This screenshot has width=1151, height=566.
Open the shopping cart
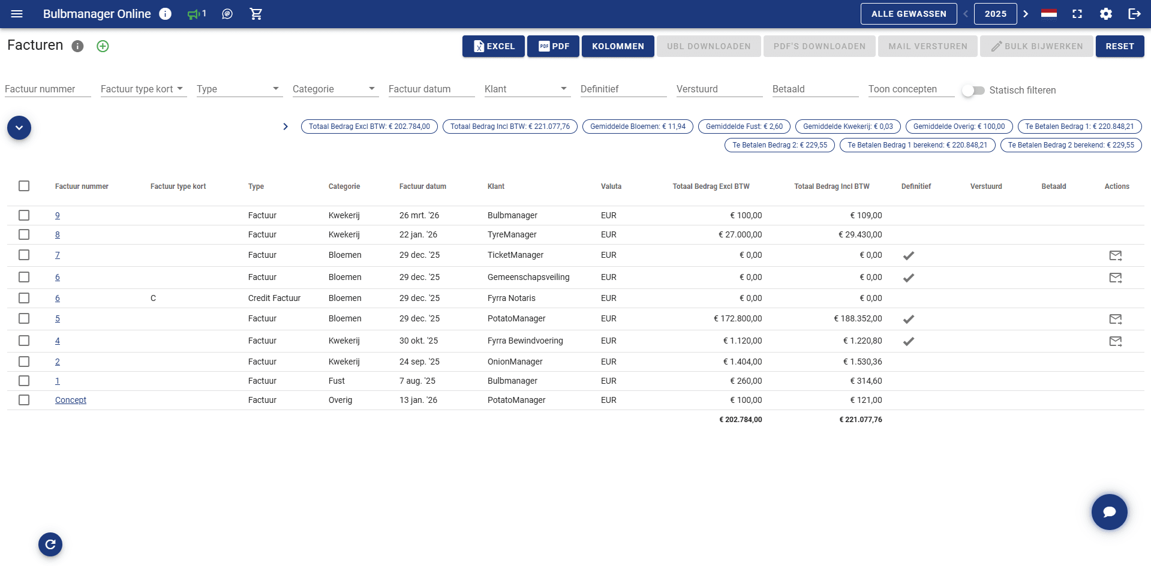click(x=256, y=14)
